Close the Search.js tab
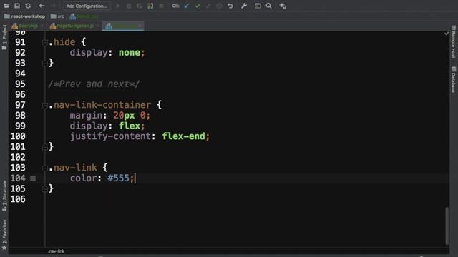 [x=42, y=26]
